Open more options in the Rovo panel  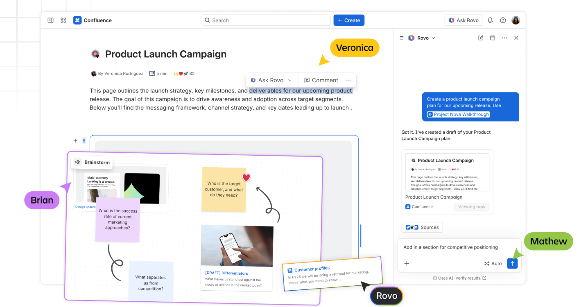504,38
